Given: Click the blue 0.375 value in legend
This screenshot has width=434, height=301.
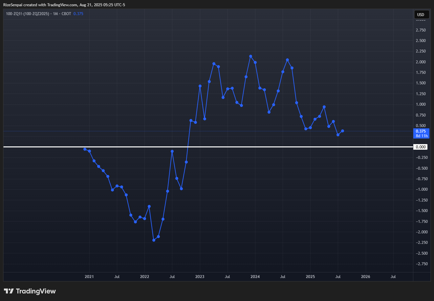Looking at the screenshot, I should point(78,14).
